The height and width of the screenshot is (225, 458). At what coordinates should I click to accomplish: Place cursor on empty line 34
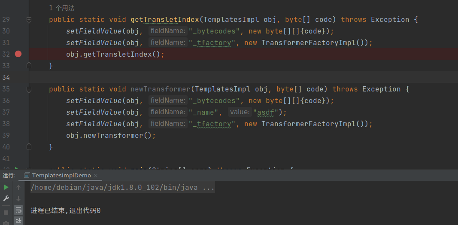215,77
